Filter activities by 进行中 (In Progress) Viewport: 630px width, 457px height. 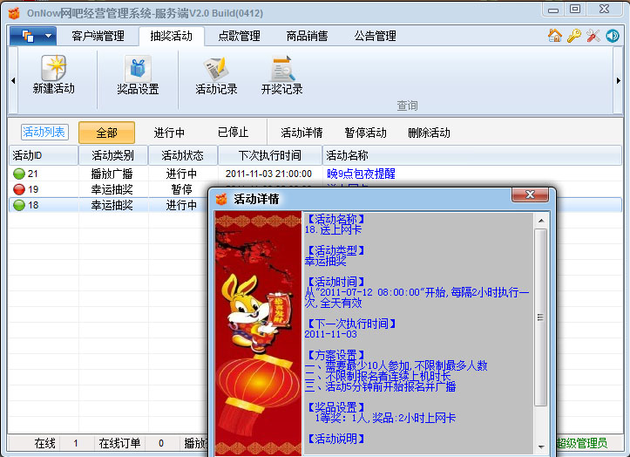coord(169,133)
